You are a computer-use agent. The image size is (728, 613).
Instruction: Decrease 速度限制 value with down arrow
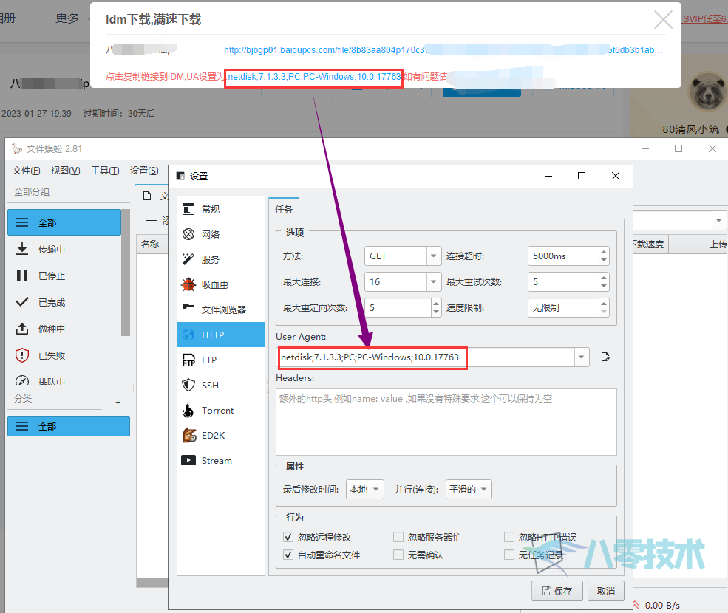(604, 312)
